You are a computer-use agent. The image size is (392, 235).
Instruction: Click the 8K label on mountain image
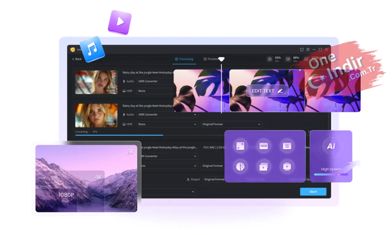pos(131,152)
